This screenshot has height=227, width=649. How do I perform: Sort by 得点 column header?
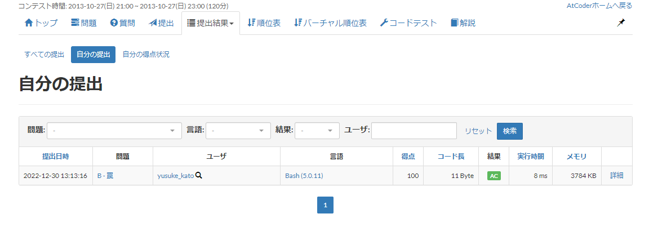tap(408, 156)
